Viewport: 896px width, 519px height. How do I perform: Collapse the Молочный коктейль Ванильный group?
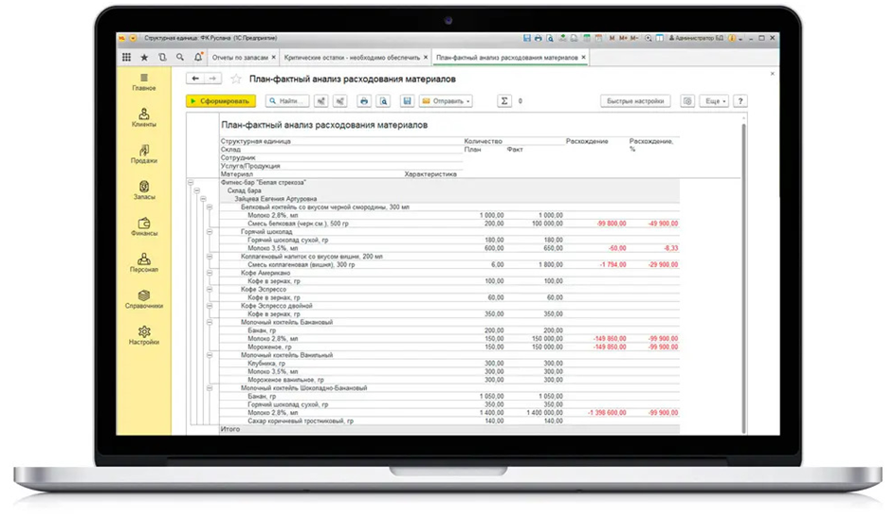click(x=209, y=354)
